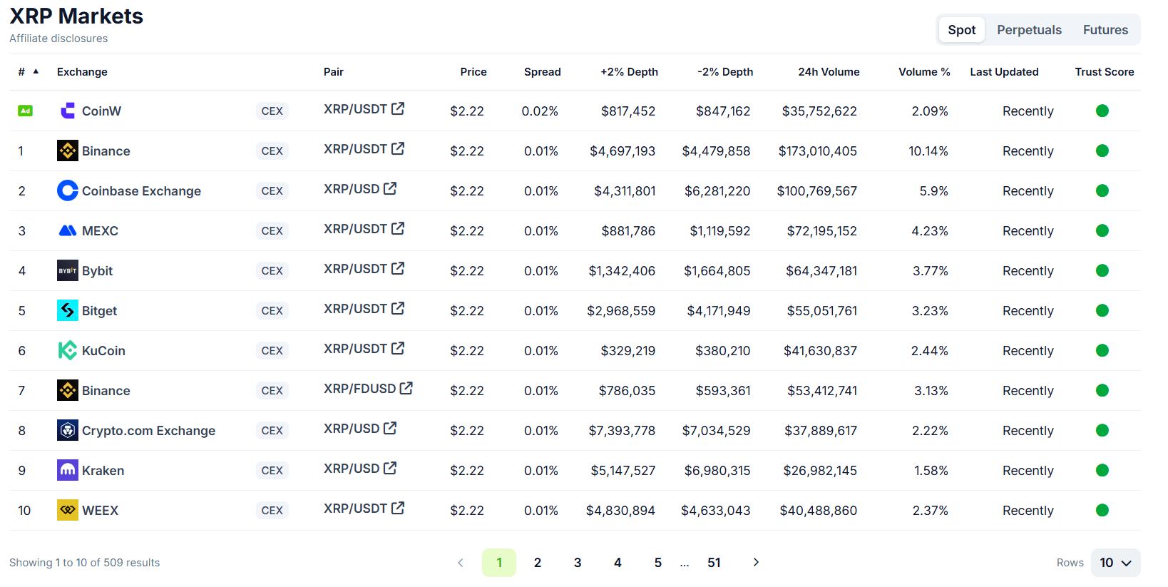1168x587 pixels.
Task: Sort by the Price column header
Action: point(473,72)
